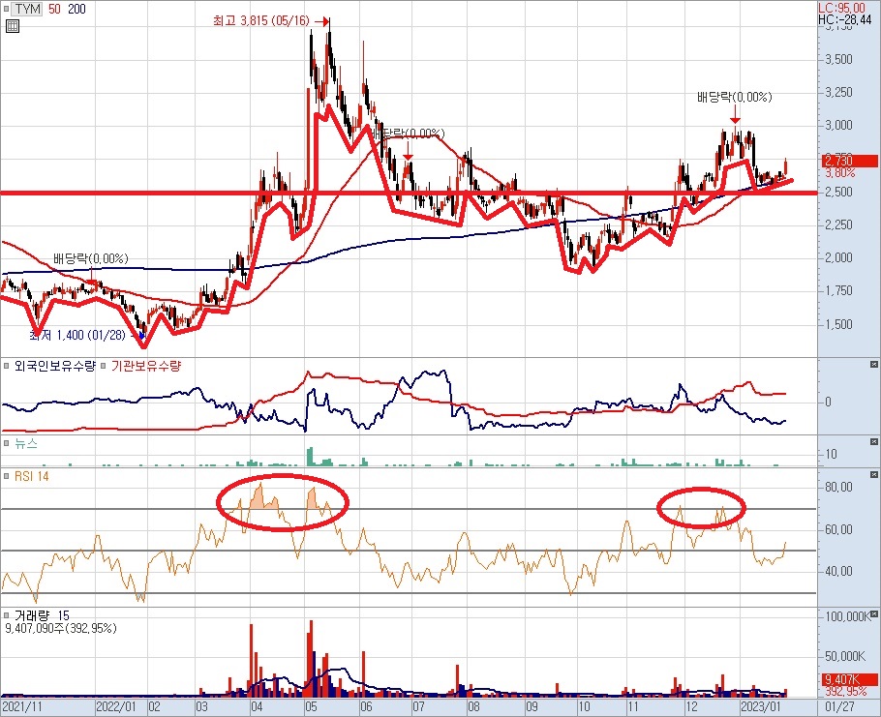This screenshot has width=881, height=717.
Task: Click the HC:-28,44 readout
Action: pos(844,19)
